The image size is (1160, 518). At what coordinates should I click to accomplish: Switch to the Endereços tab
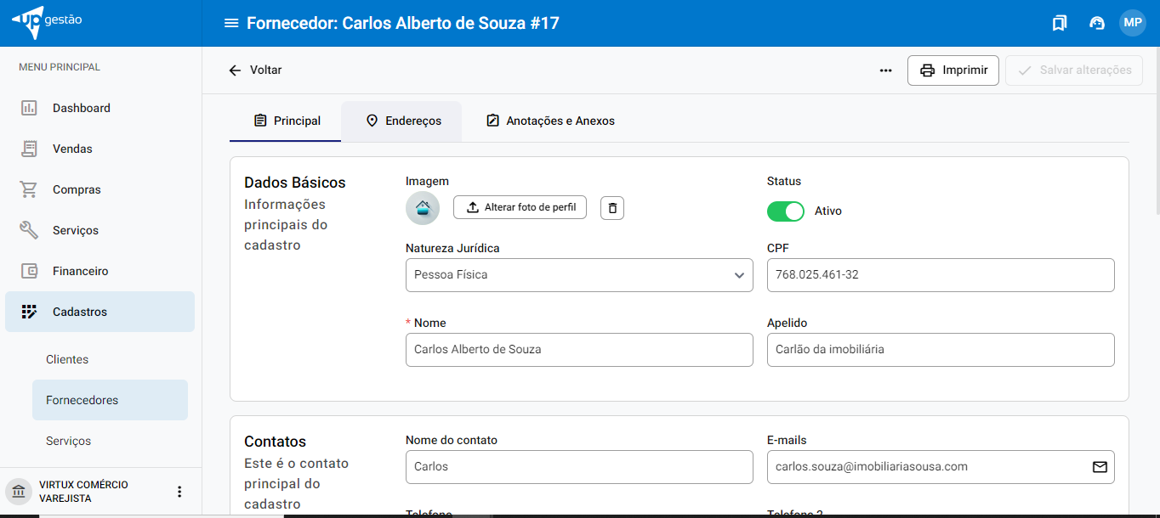(402, 121)
